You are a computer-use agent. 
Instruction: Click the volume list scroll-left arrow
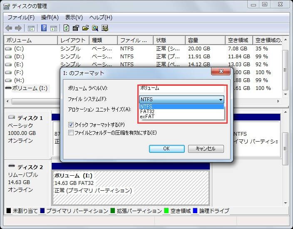click(7, 102)
